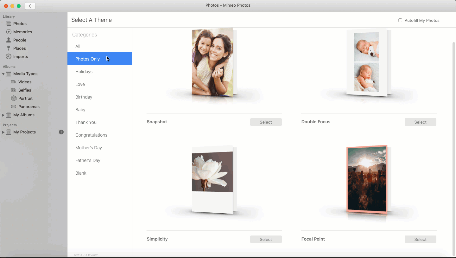The height and width of the screenshot is (258, 456).
Task: Click the Media Types folder icon
Action: pos(9,74)
